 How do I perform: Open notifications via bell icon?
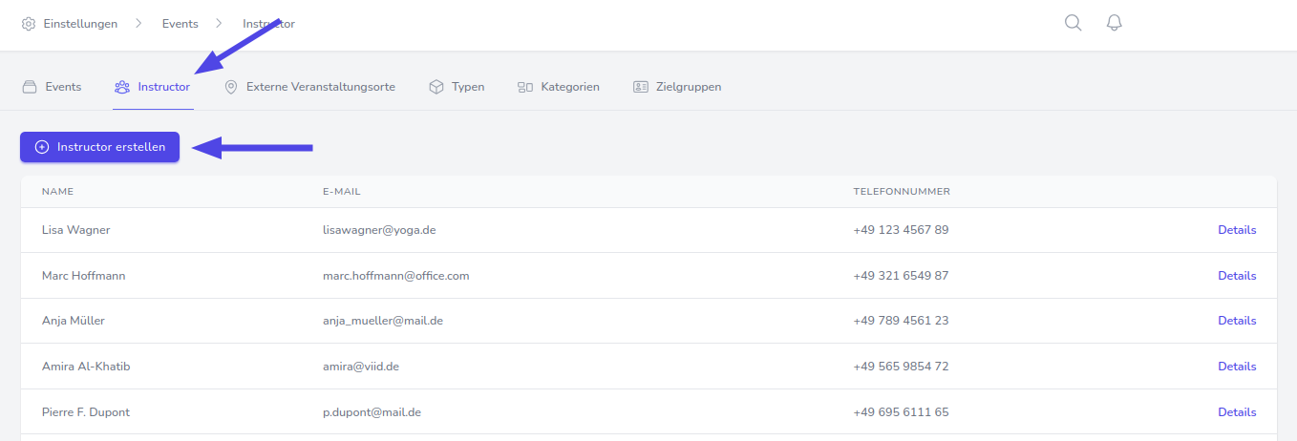[1114, 23]
